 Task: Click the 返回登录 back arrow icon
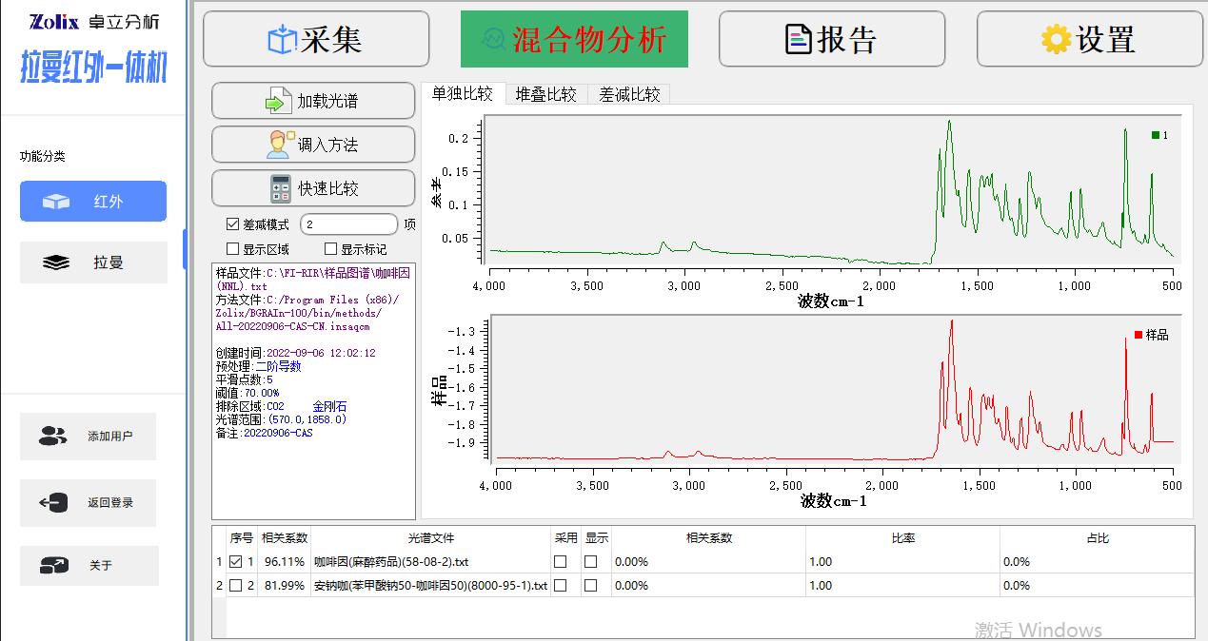[53, 503]
